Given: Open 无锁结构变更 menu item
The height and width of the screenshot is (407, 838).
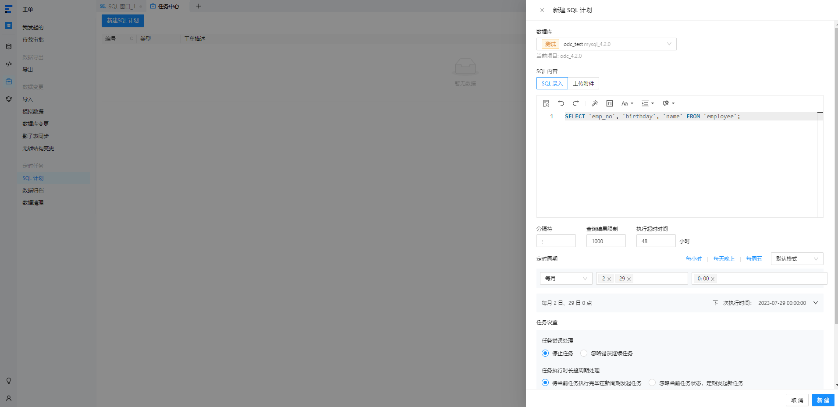Looking at the screenshot, I should coord(39,148).
